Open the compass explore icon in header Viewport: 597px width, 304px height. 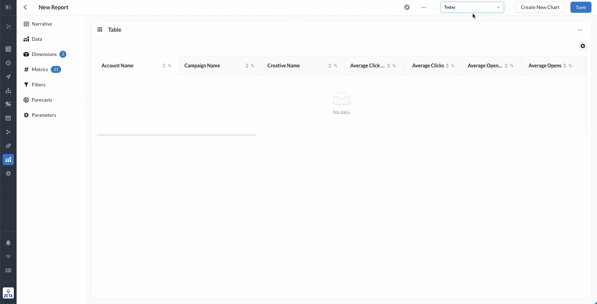(407, 7)
